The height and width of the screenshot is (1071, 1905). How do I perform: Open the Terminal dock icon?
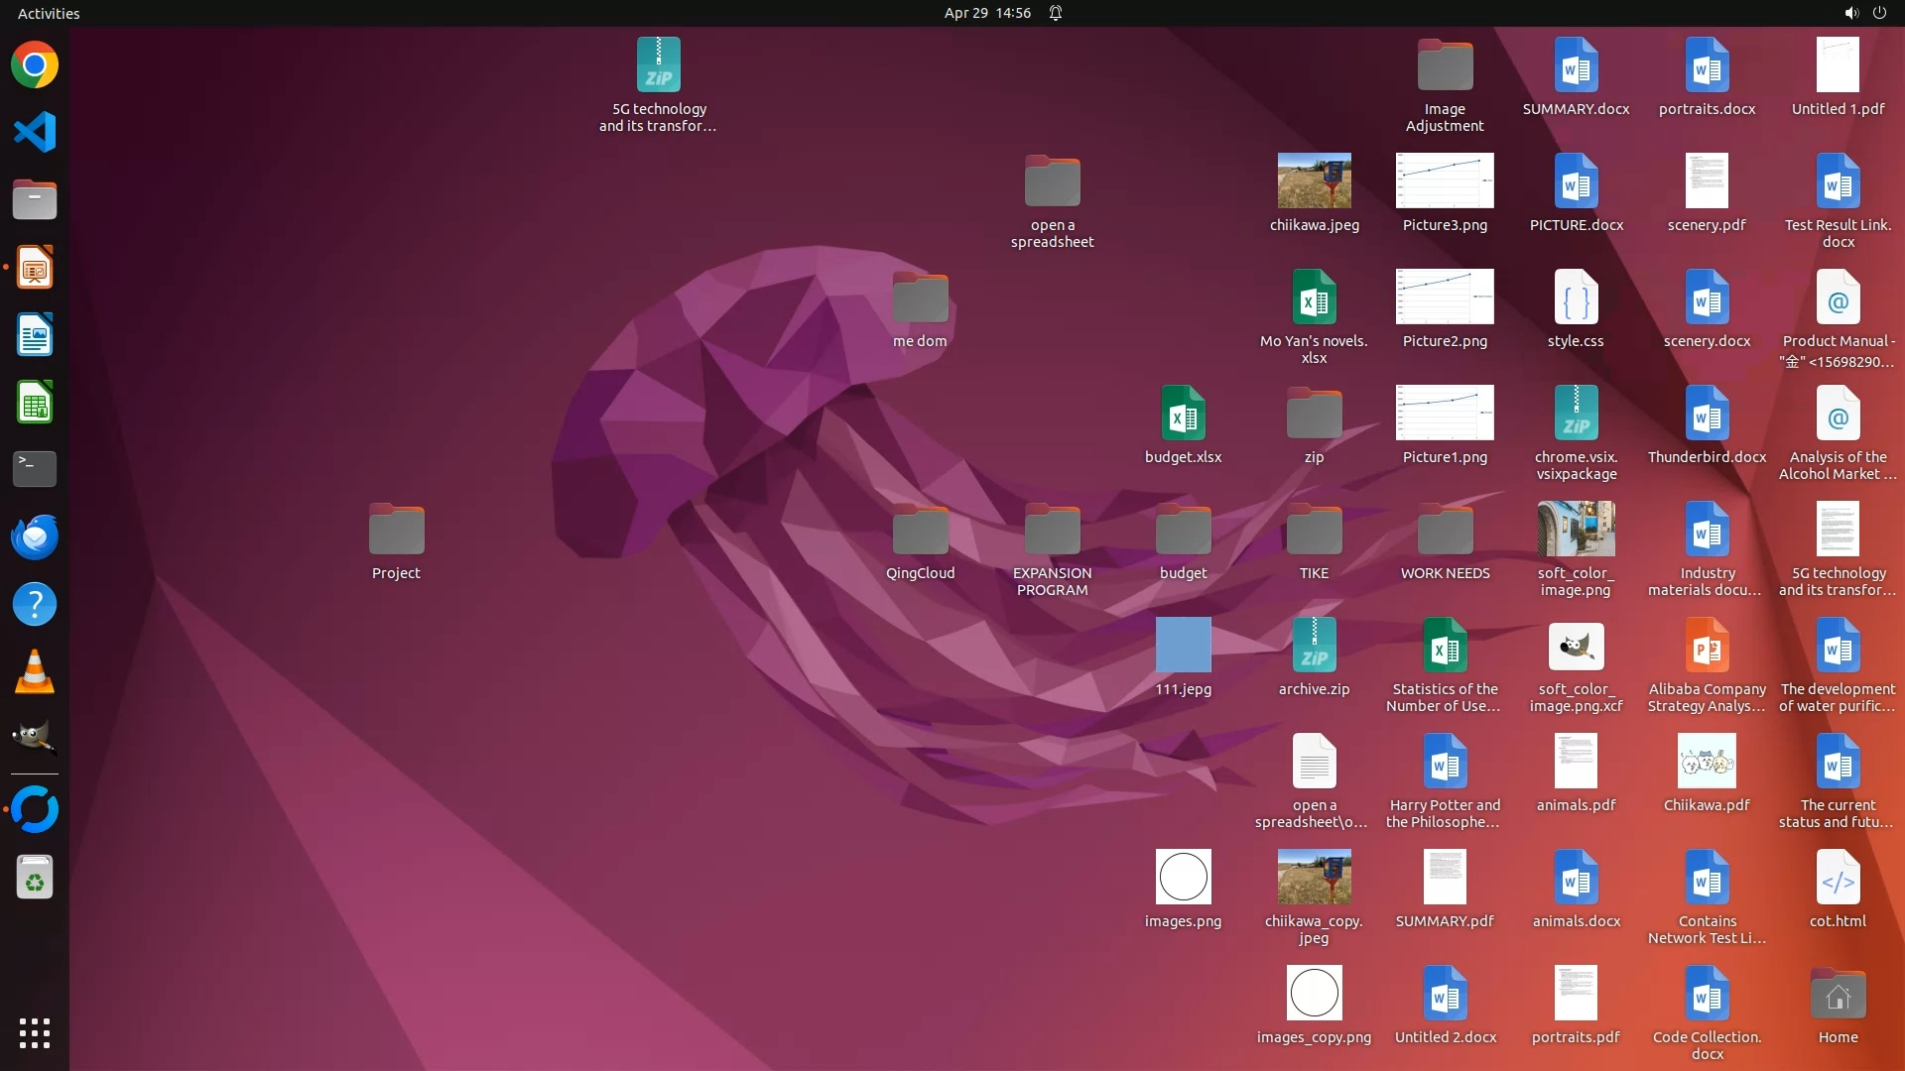35,469
